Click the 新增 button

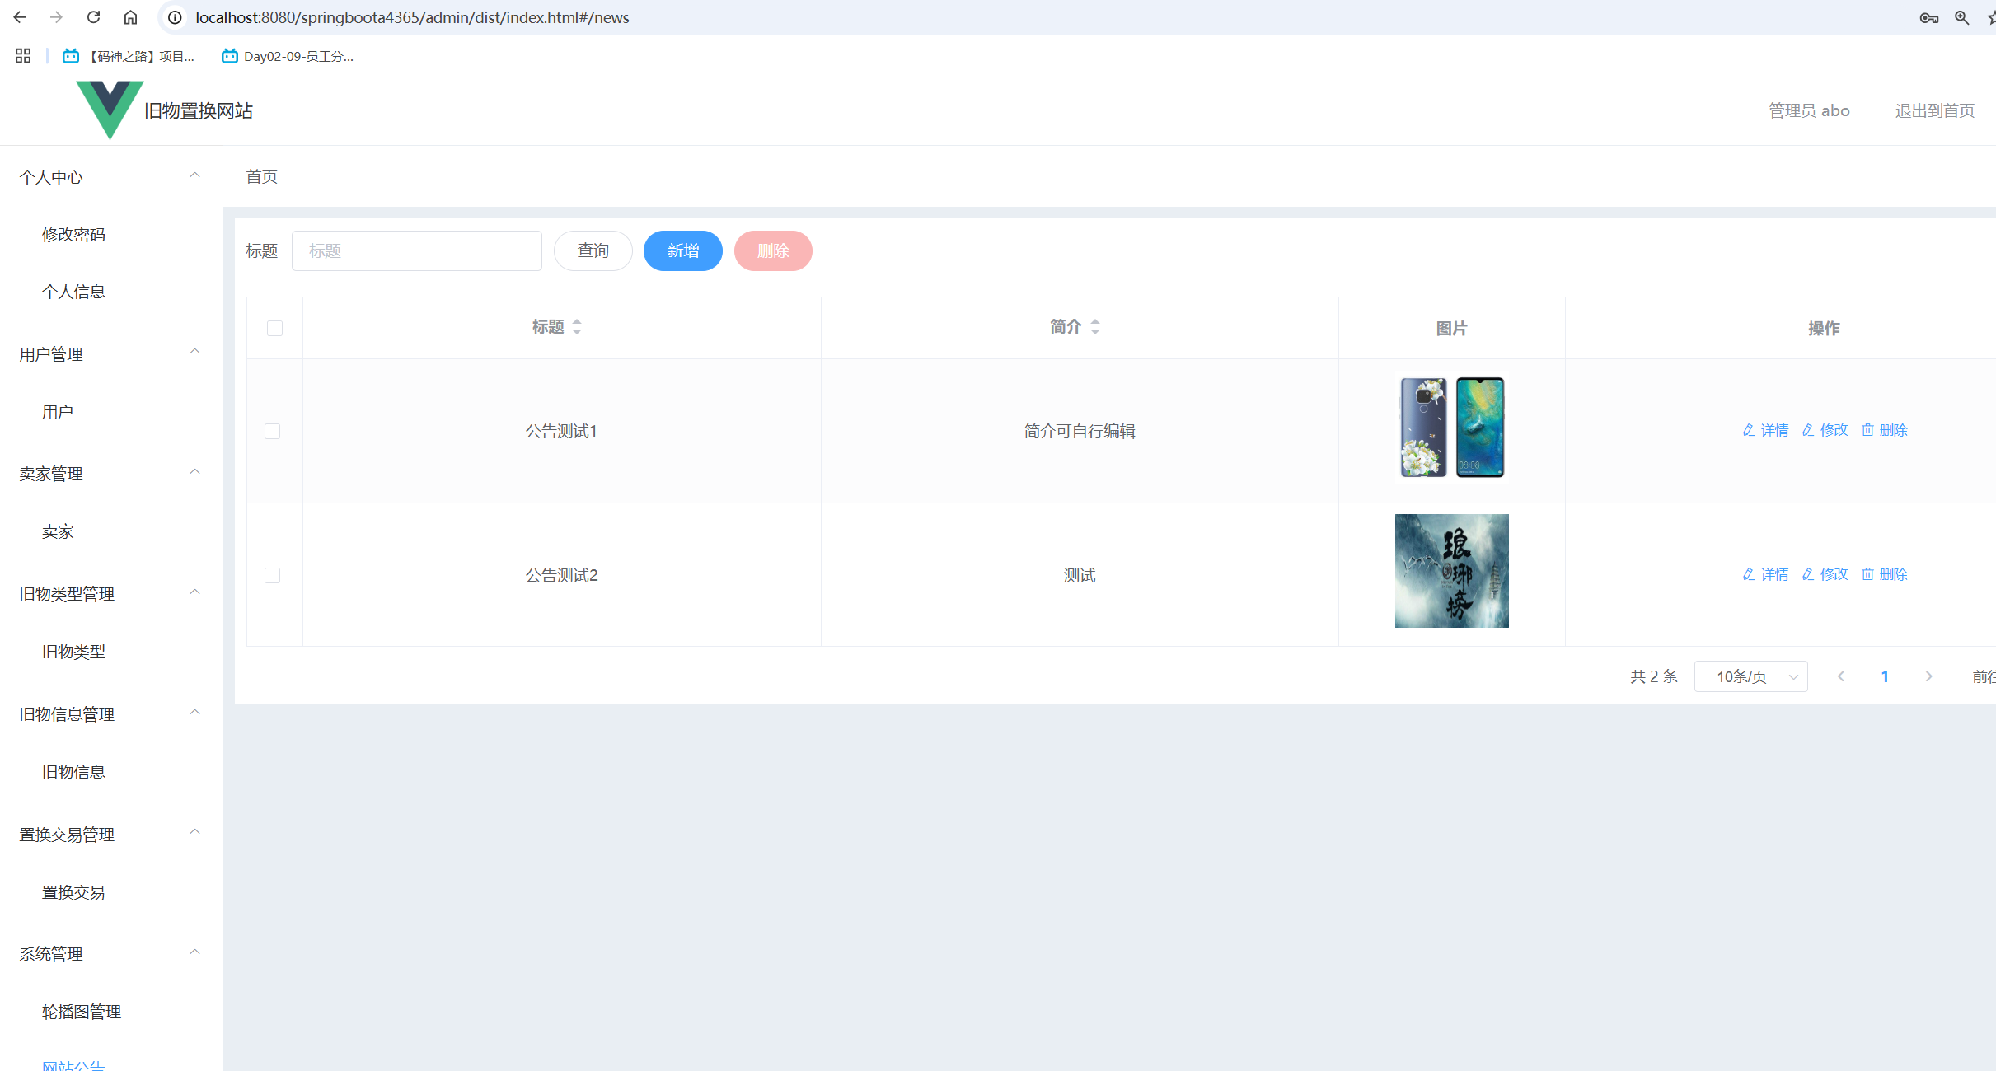point(682,250)
